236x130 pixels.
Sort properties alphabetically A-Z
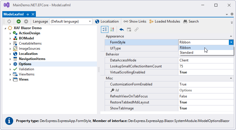click(x=112, y=29)
